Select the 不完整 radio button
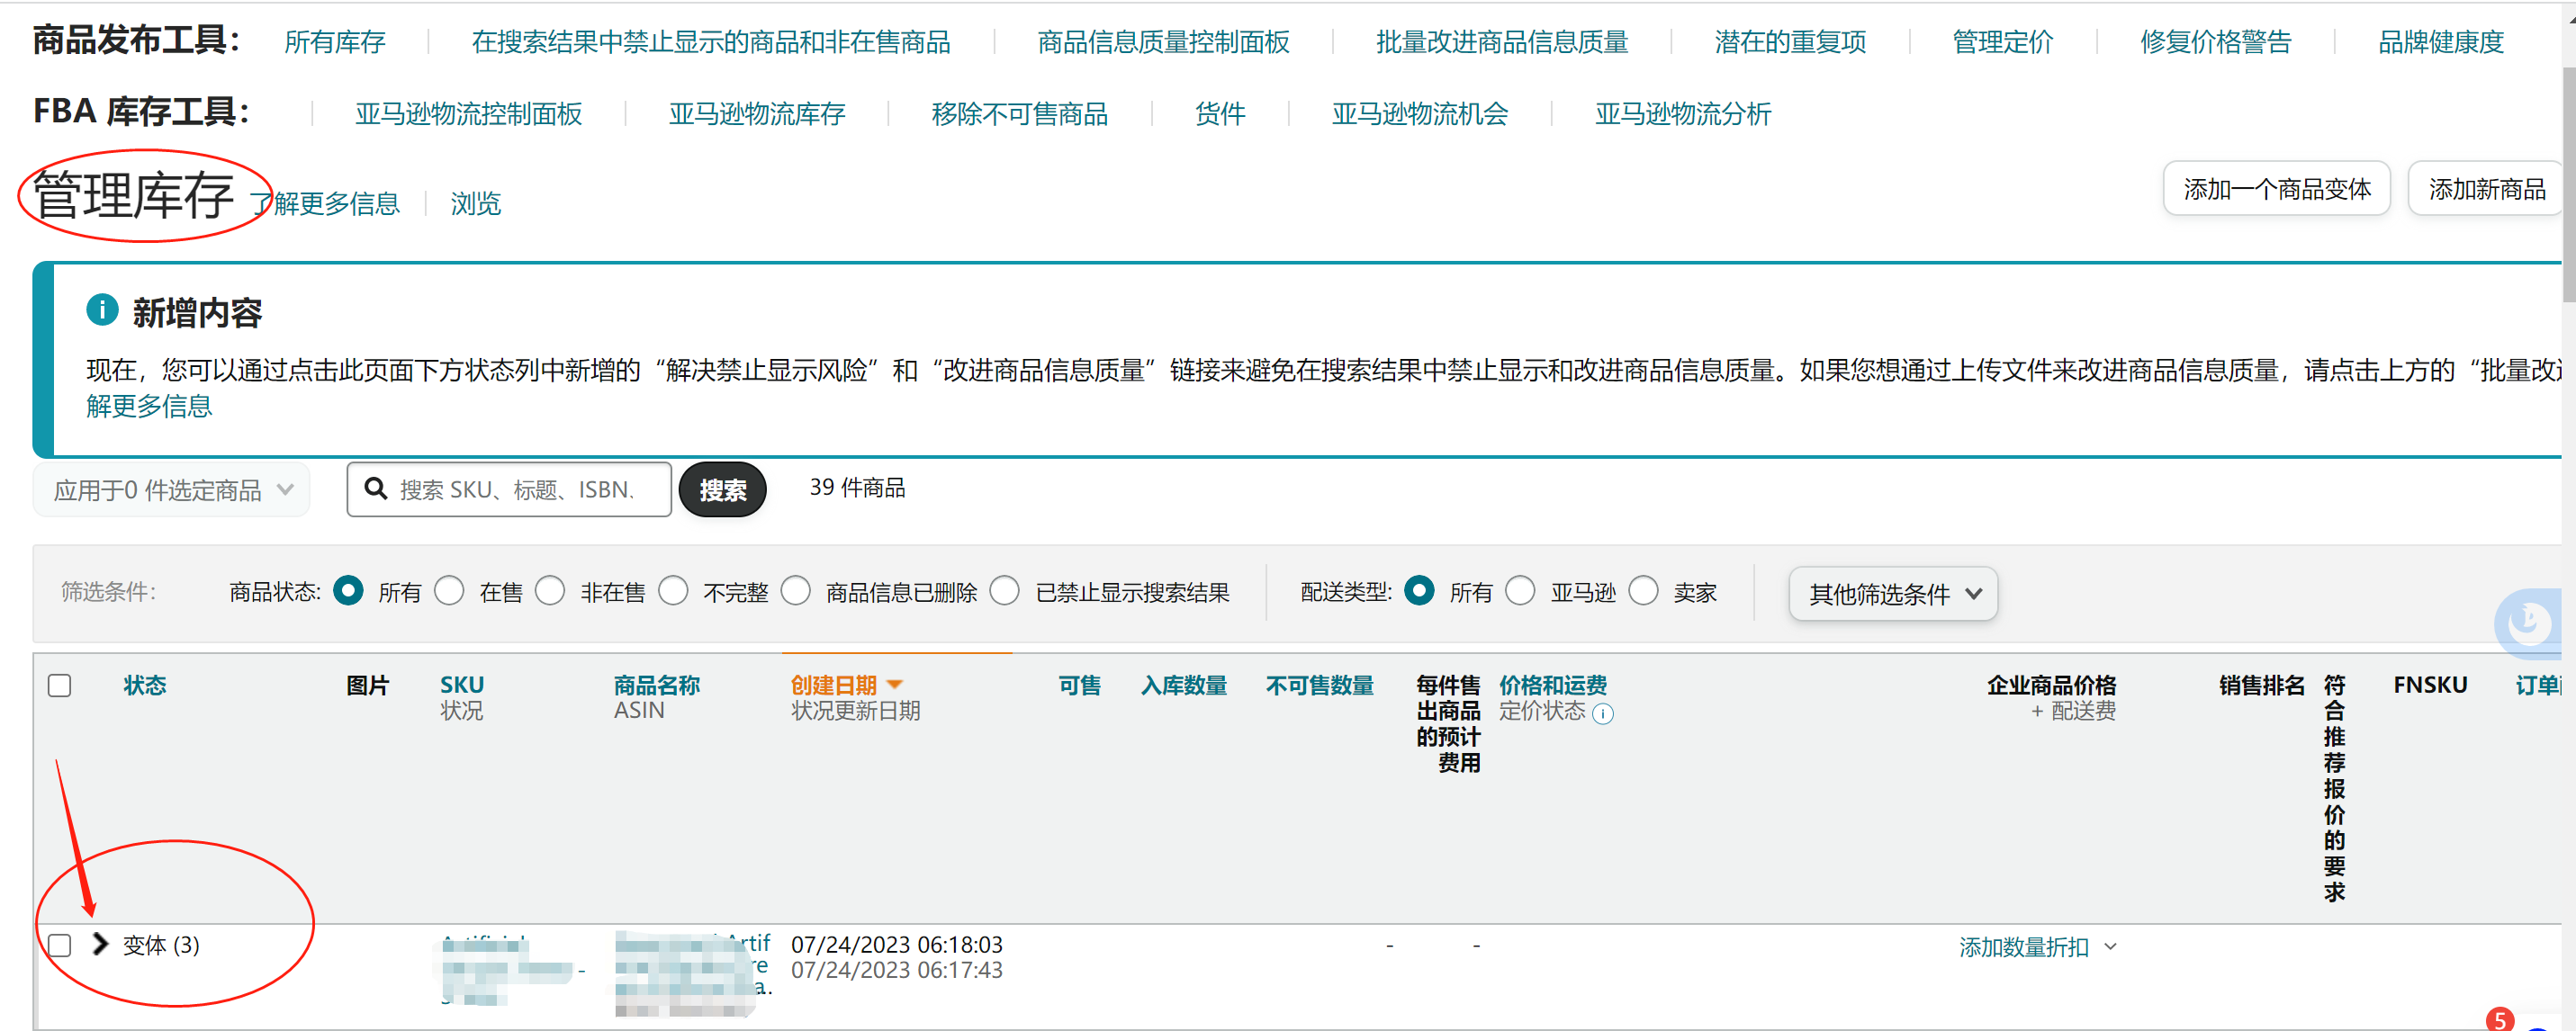 pyautogui.click(x=674, y=591)
